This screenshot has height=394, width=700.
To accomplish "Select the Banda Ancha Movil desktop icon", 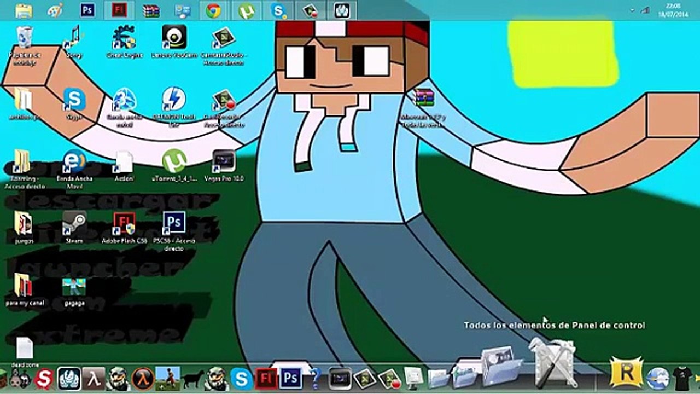I will point(74,169).
